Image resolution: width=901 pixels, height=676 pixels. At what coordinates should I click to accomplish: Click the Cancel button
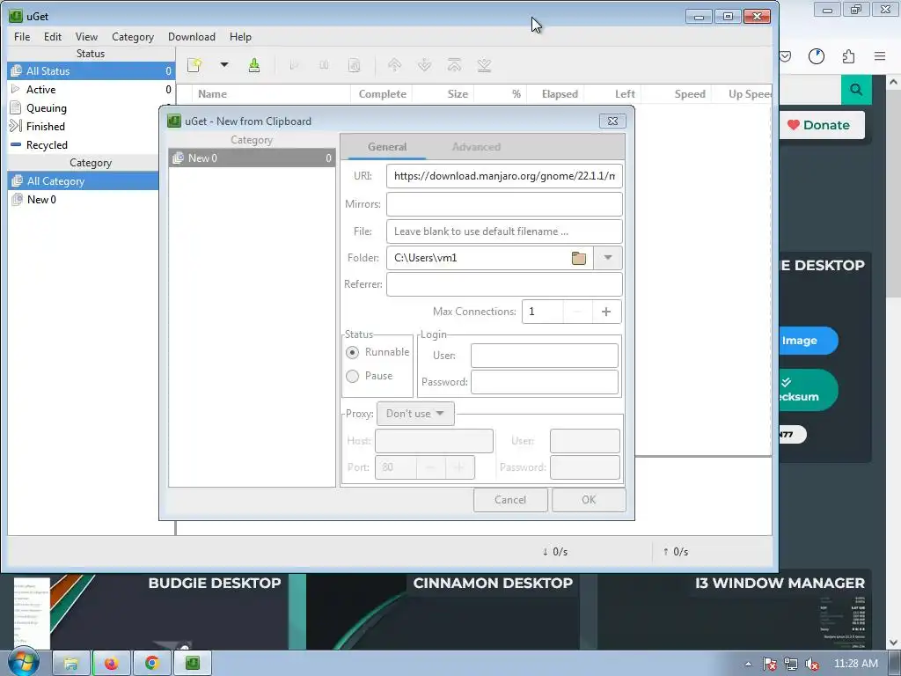510,500
